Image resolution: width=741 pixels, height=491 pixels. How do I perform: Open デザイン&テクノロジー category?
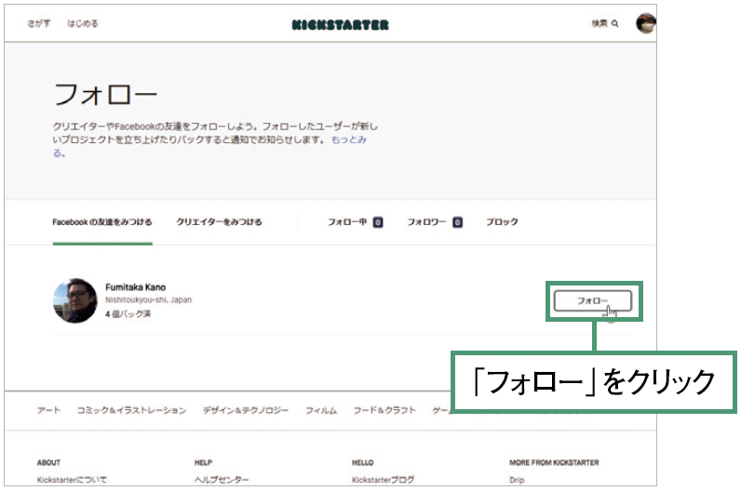coord(245,410)
